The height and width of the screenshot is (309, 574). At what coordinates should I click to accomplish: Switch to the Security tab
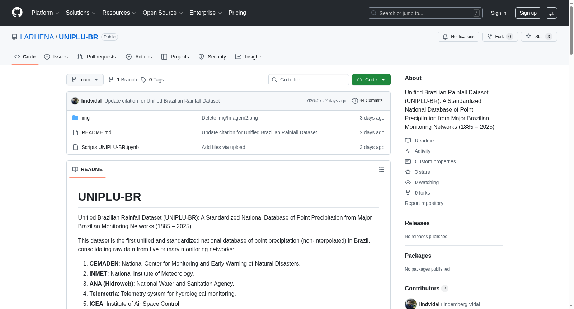[212, 57]
